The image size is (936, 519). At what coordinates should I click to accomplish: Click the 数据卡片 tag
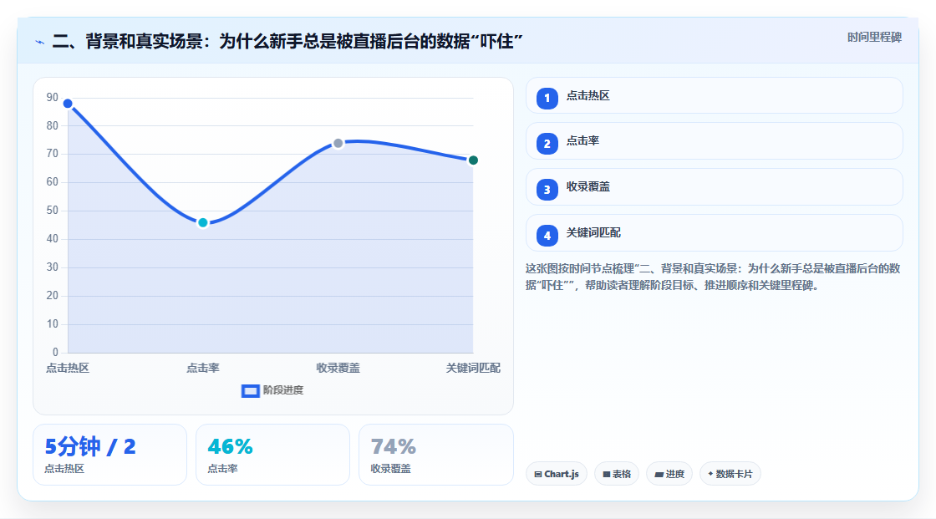730,474
